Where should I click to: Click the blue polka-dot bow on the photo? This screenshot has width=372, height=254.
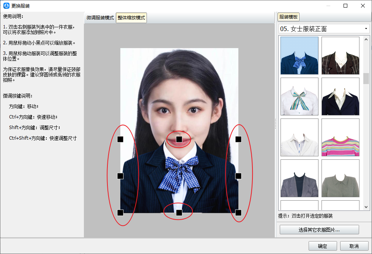pos(180,174)
